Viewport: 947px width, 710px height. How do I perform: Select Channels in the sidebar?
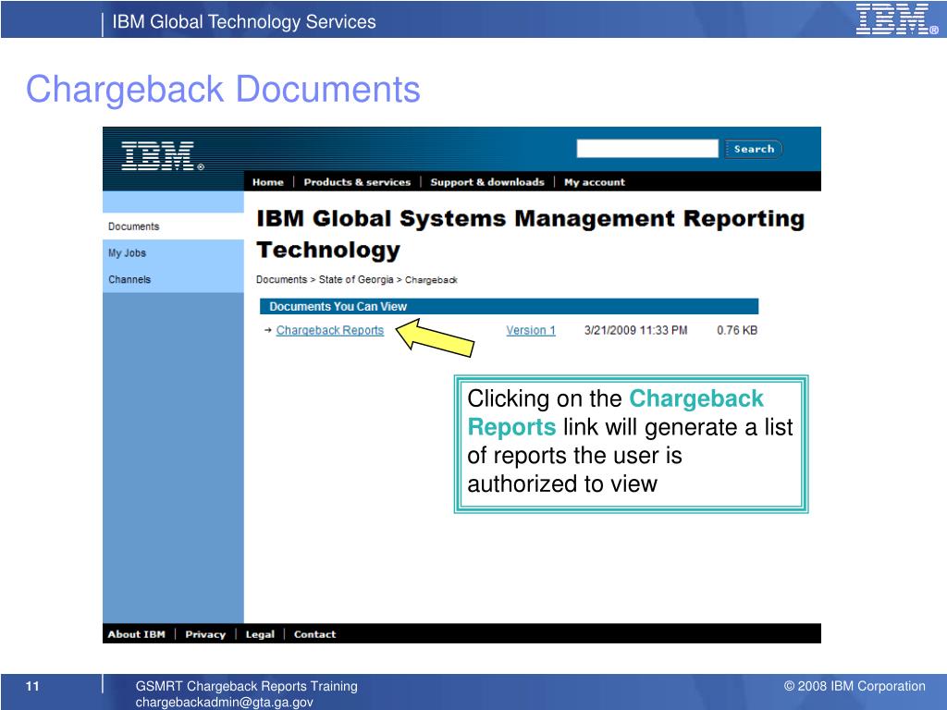129,279
